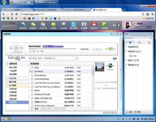Click the lock icon in bottom bar

tap(138, 119)
